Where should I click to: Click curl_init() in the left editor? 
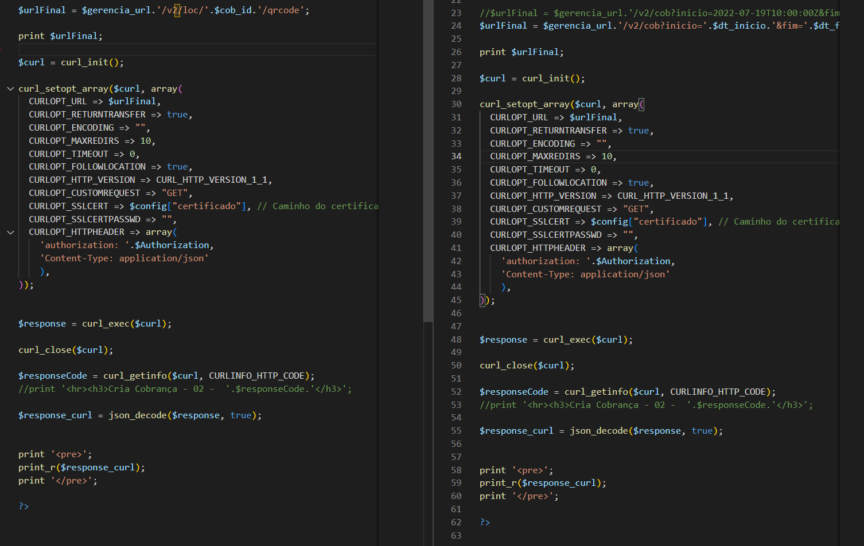pyautogui.click(x=89, y=62)
